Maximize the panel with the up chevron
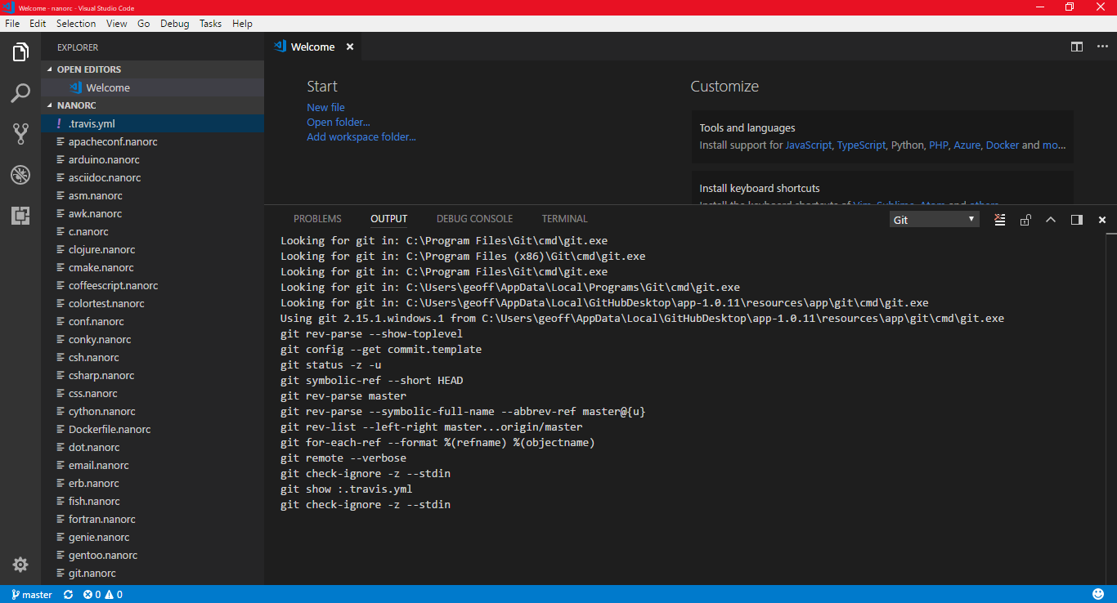The image size is (1117, 603). pyautogui.click(x=1051, y=220)
